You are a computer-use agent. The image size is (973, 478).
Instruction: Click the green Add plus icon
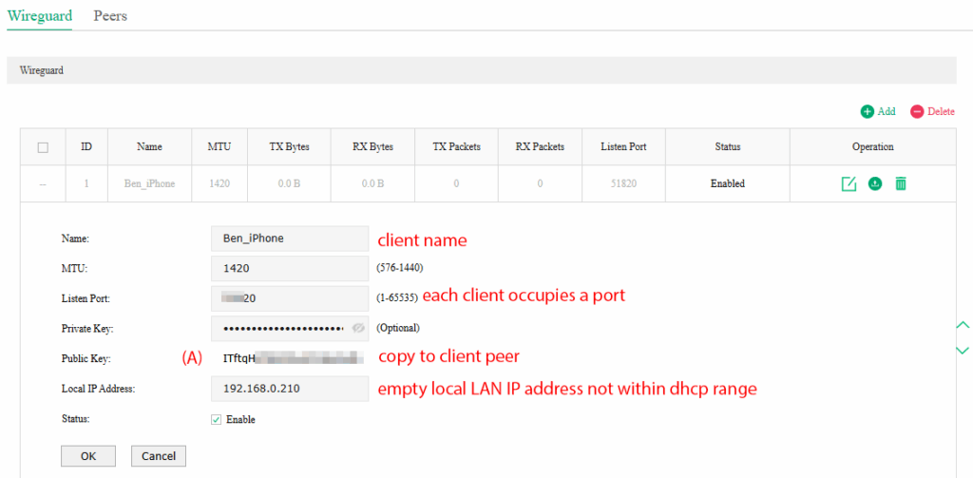coord(867,112)
